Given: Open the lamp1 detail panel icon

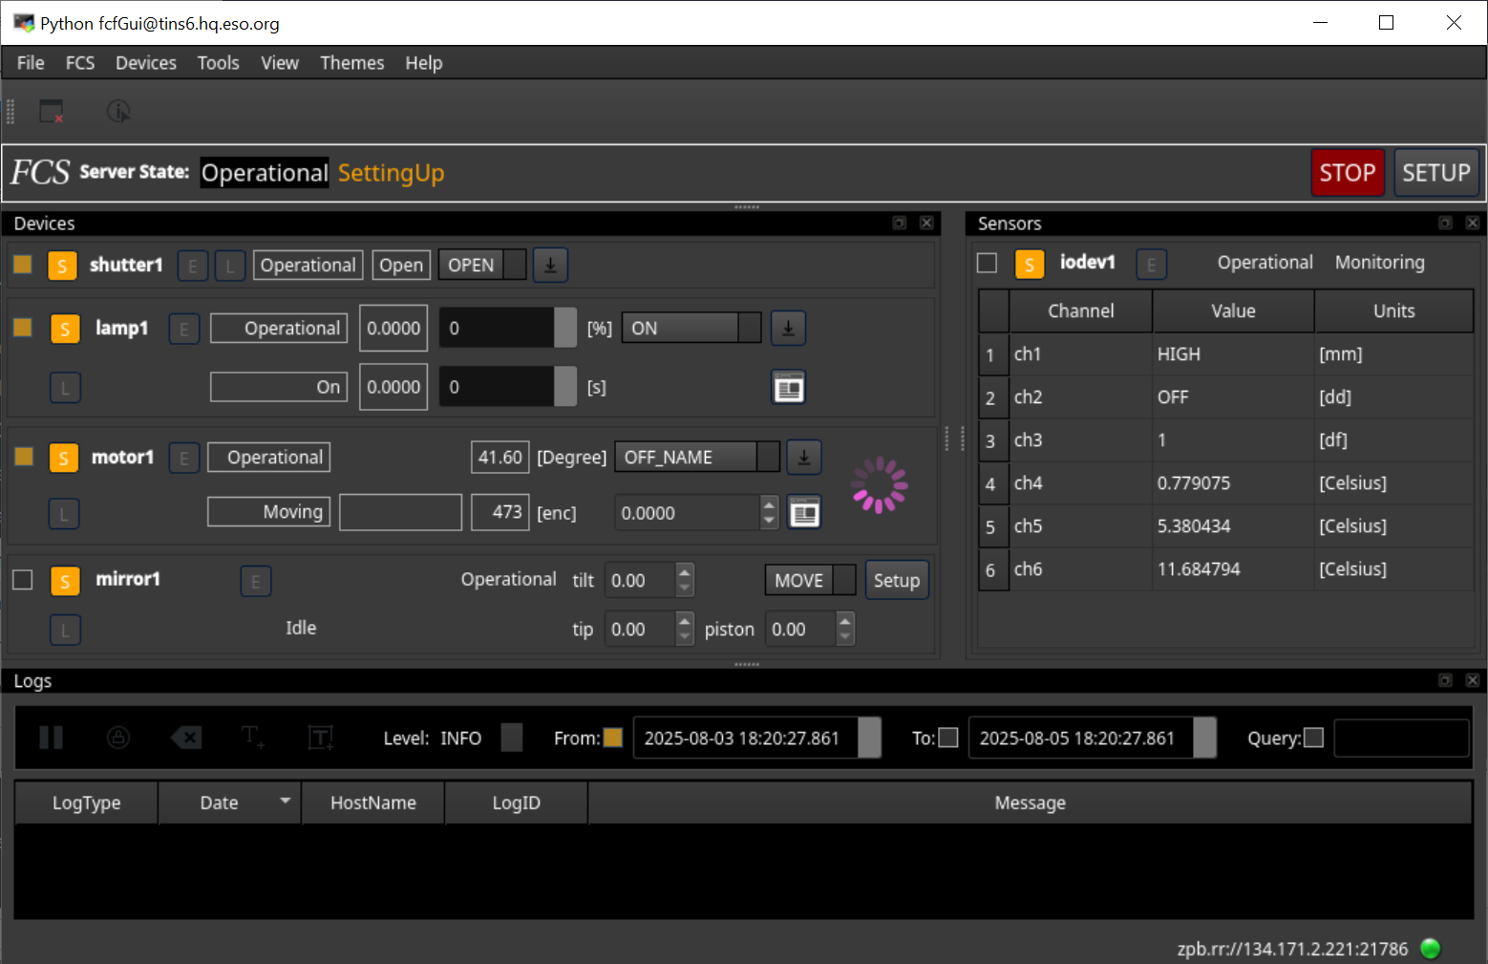Looking at the screenshot, I should tap(788, 388).
